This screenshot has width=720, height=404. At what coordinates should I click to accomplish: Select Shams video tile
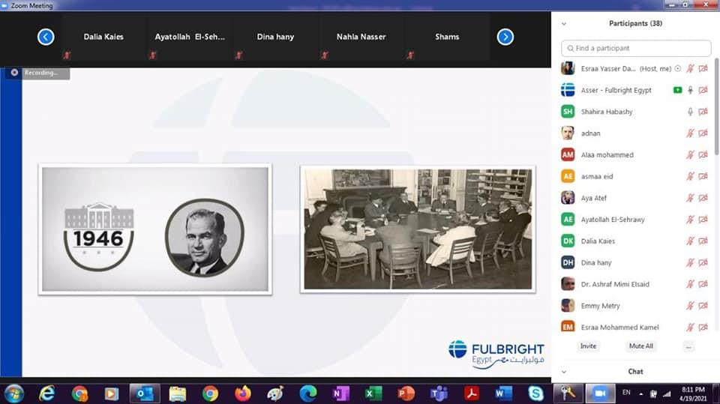447,37
